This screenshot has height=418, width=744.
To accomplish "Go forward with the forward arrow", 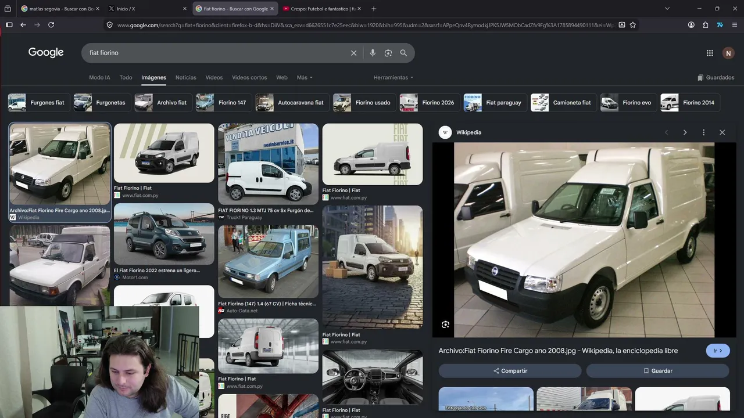I will (37, 25).
